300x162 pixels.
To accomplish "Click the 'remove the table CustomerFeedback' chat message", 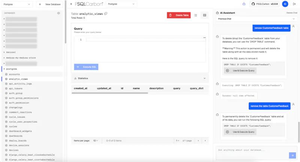I will (x=269, y=106).
